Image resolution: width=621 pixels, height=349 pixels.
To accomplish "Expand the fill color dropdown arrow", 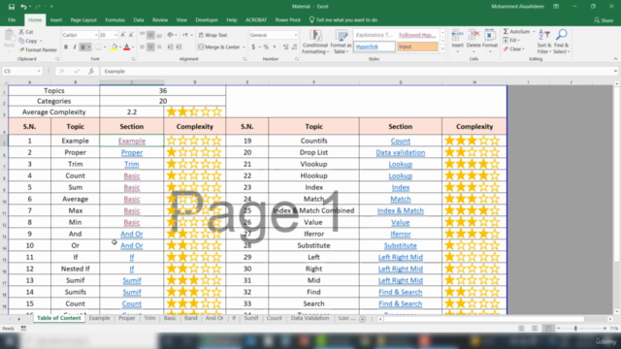I will pos(120,48).
